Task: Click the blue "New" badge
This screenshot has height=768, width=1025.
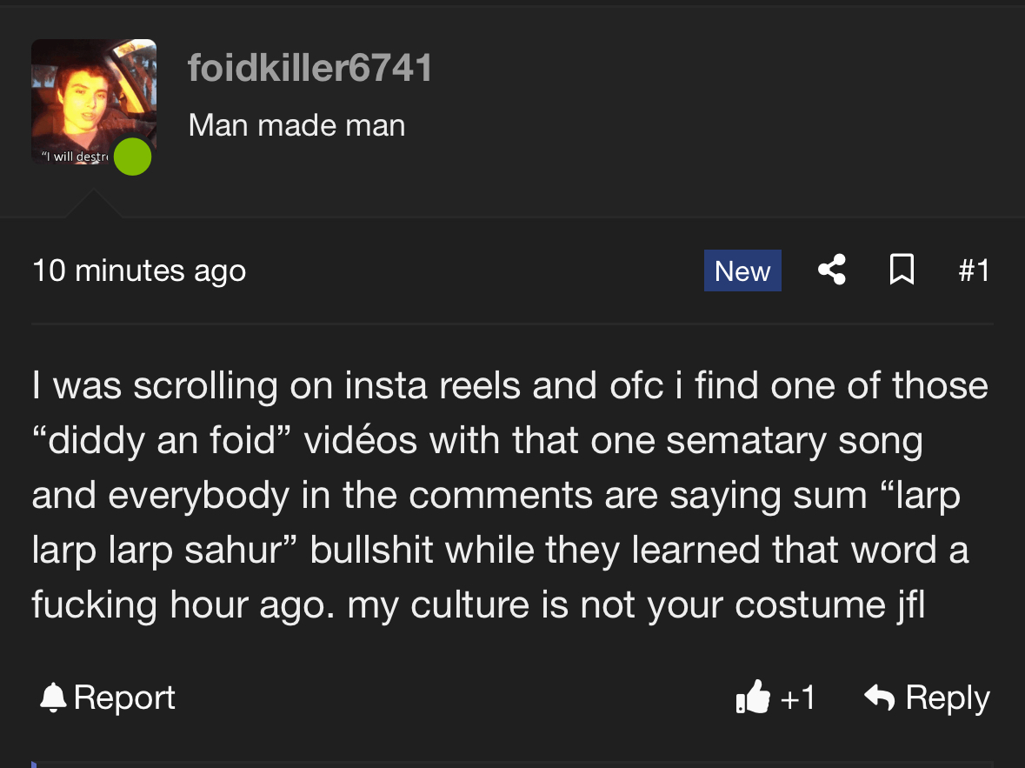Action: coord(742,270)
